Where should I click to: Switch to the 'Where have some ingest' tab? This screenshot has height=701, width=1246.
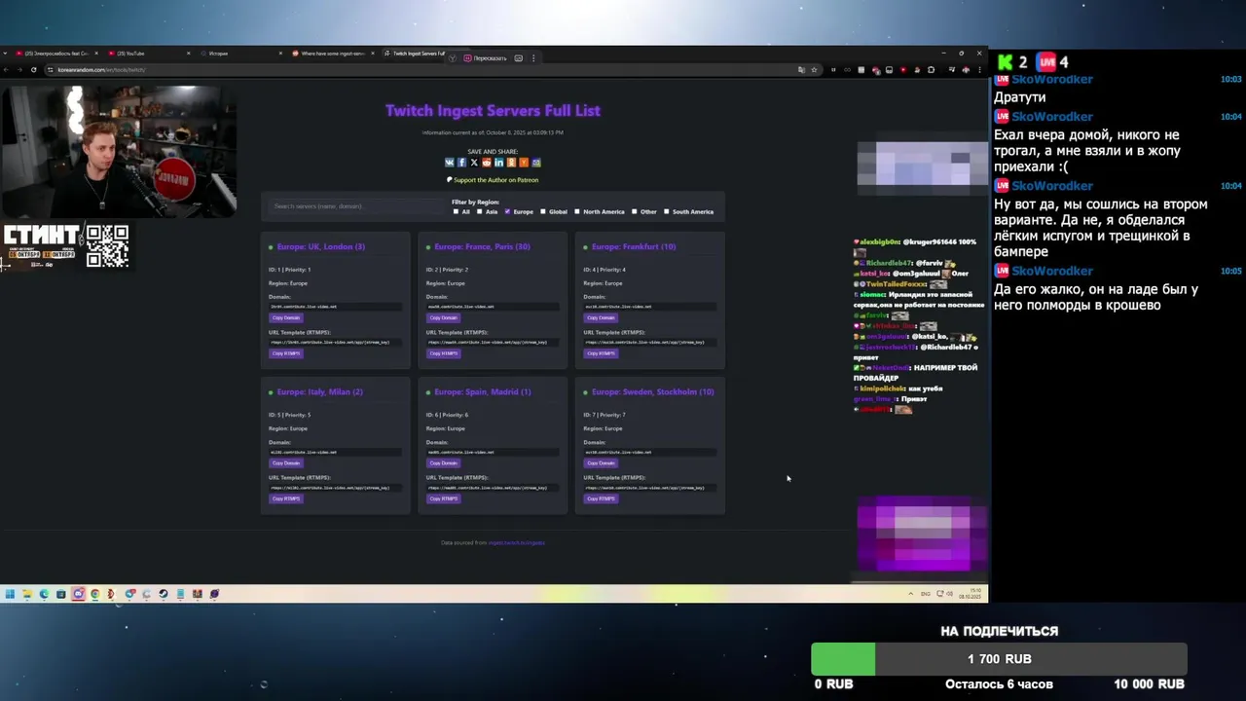coord(333,54)
